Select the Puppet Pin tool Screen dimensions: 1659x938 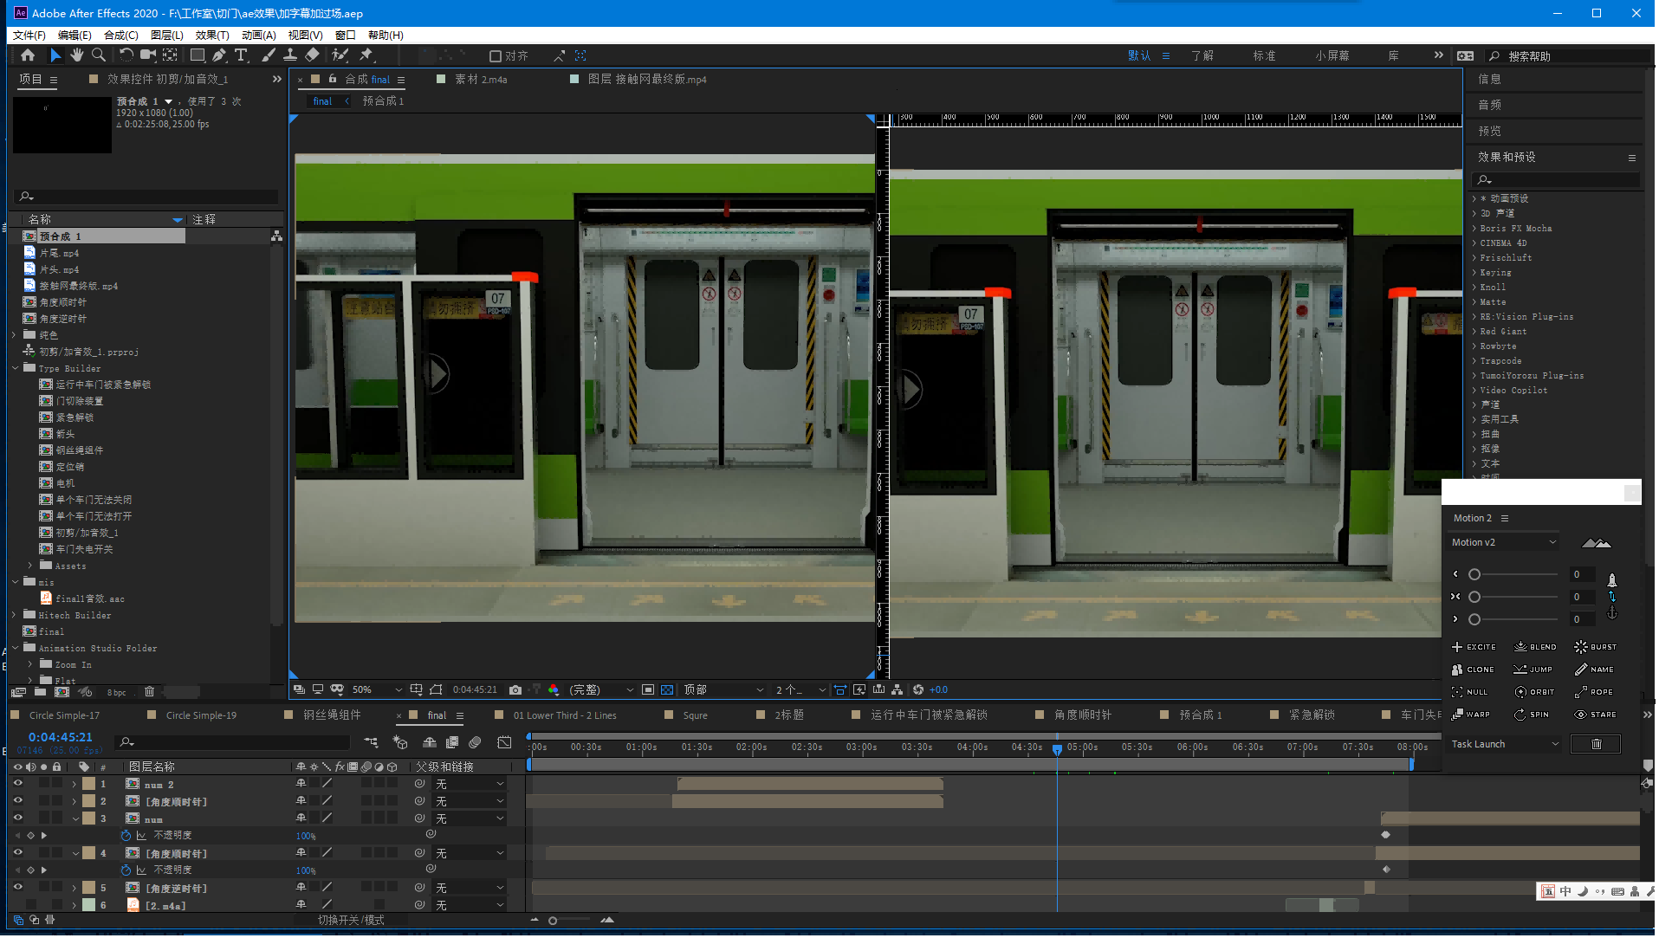pyautogui.click(x=366, y=55)
